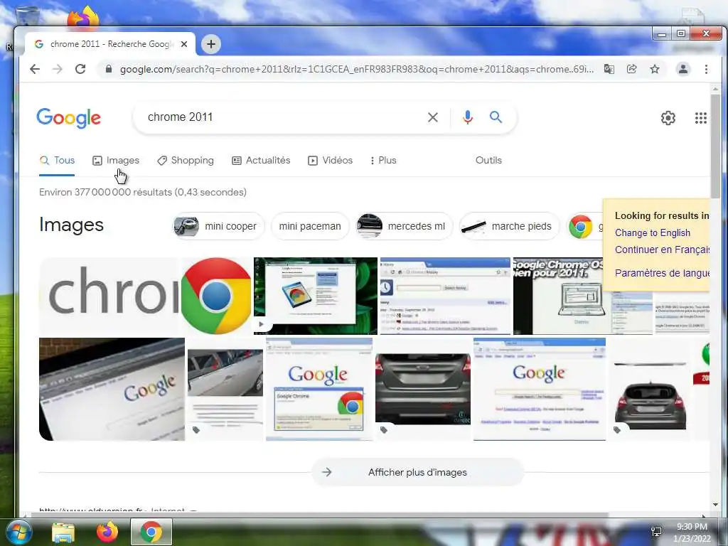The height and width of the screenshot is (546, 728).
Task: Open the angled Google screen photo thumbnail
Action: (112, 389)
